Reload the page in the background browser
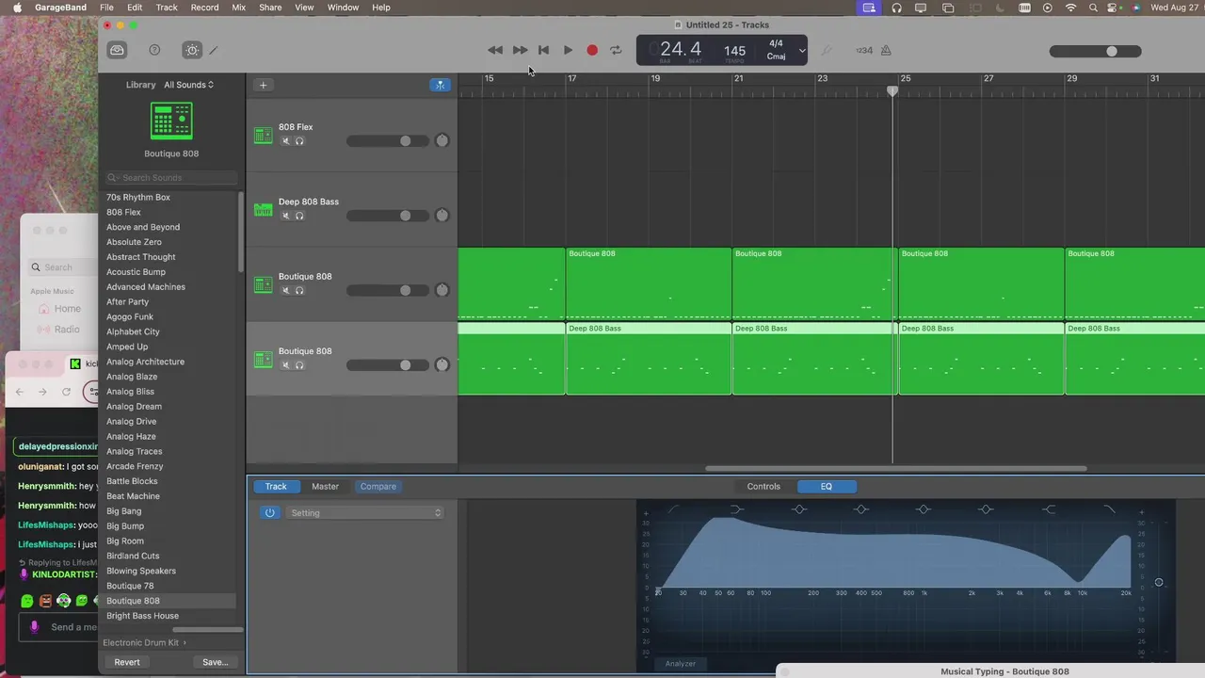 tap(66, 392)
